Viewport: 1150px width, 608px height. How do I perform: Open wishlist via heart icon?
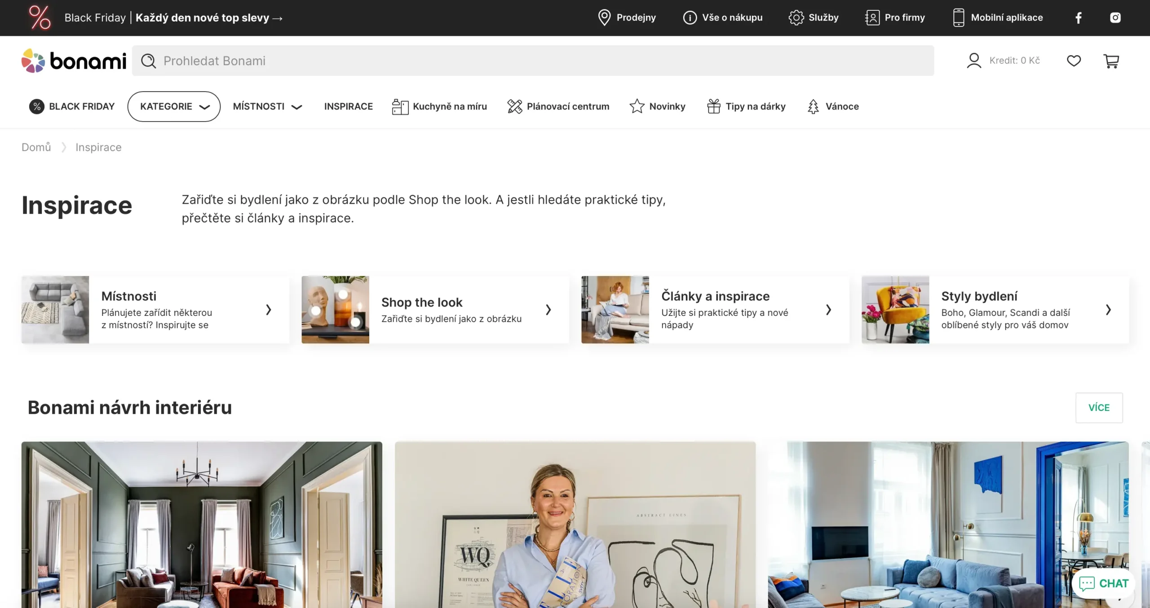point(1074,61)
